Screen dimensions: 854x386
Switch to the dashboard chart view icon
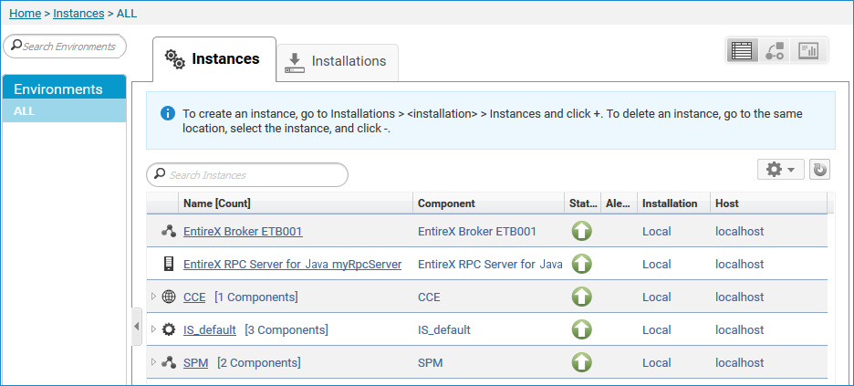coord(808,50)
